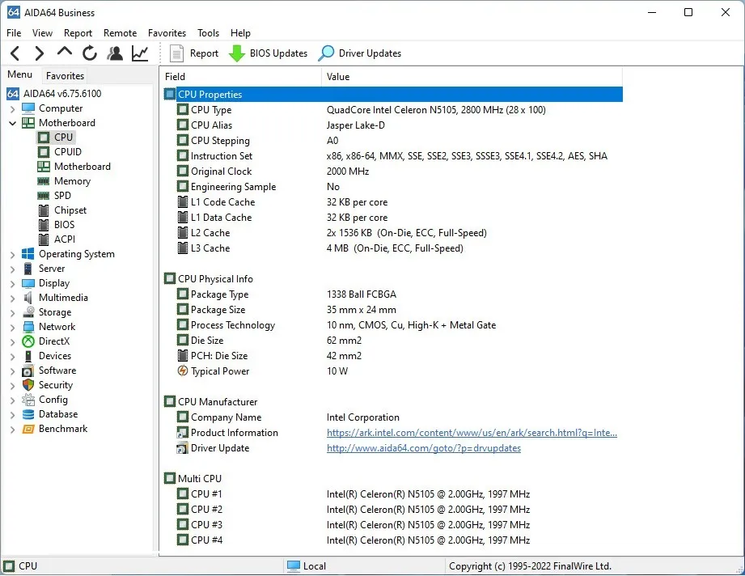Open the aida64.com driver update link
This screenshot has width=745, height=576.
click(x=423, y=448)
